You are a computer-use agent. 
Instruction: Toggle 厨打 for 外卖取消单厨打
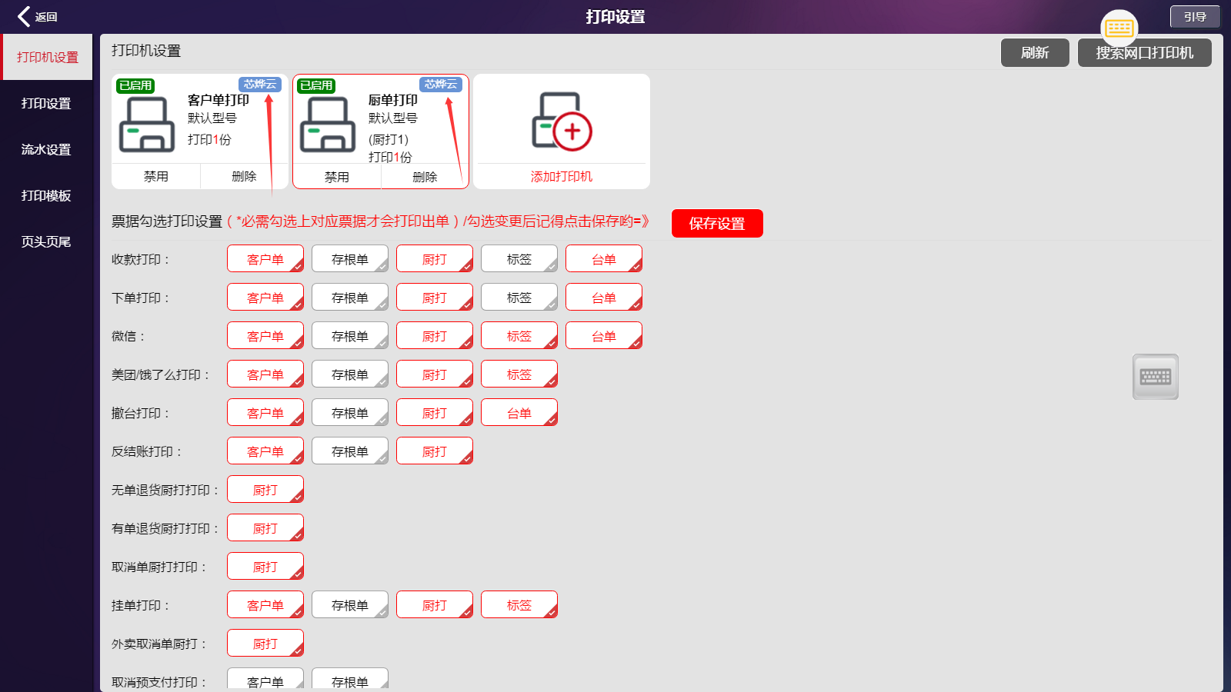coord(265,643)
